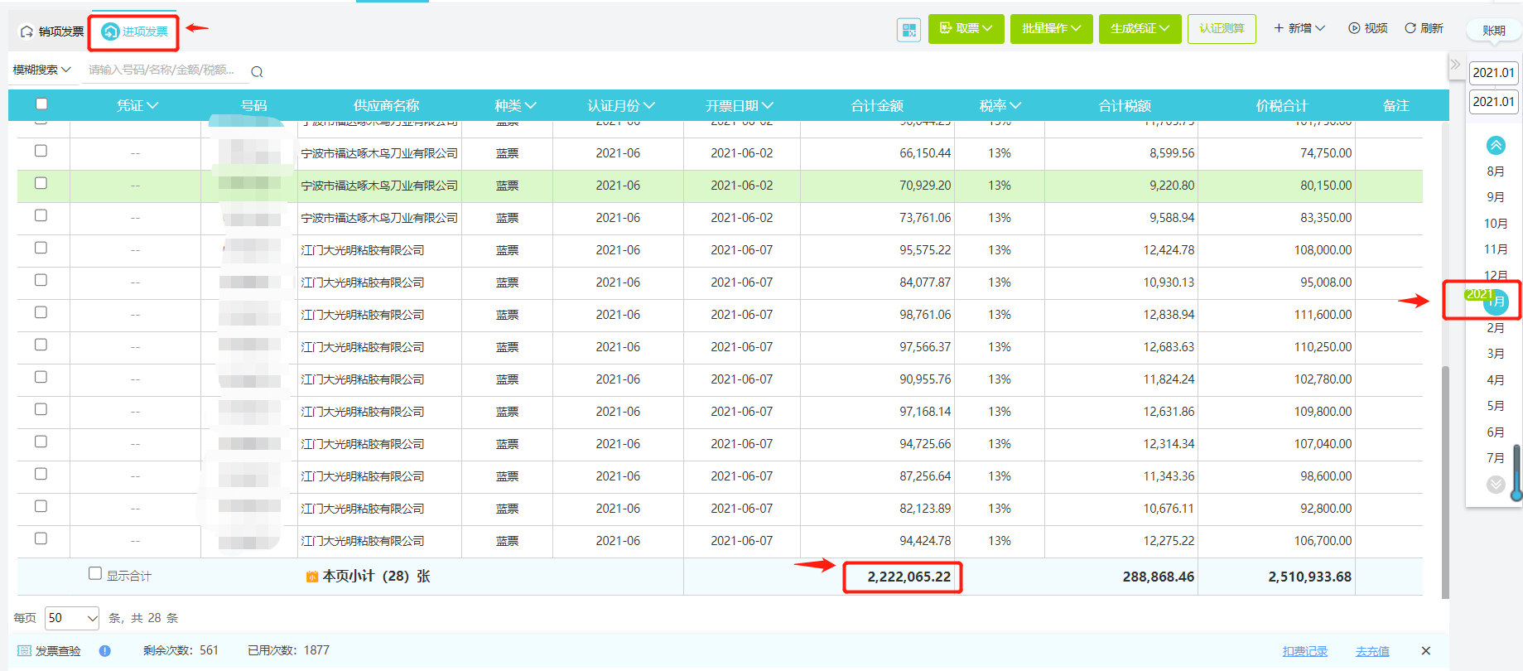This screenshot has height=671, width=1523.
Task: Select the 3月 period
Action: (x=1496, y=354)
